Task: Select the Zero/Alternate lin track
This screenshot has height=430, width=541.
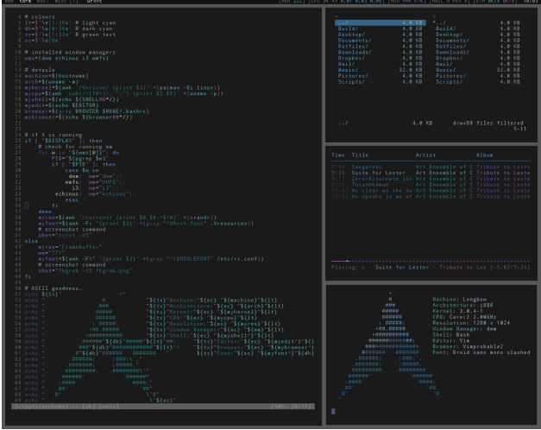Action: tap(431, 179)
